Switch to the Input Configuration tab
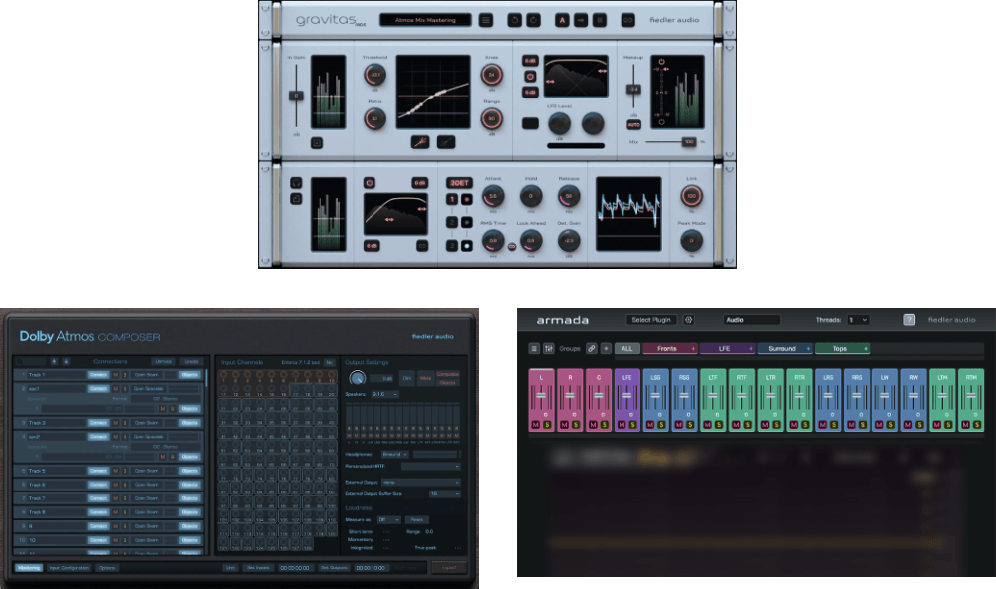This screenshot has height=589, width=996. [69, 567]
